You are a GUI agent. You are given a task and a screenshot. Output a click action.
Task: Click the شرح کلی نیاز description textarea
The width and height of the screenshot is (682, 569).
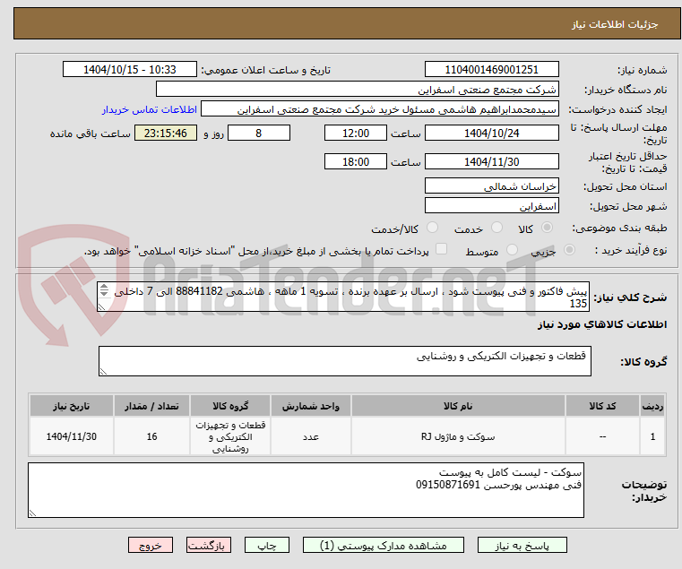[x=343, y=297]
